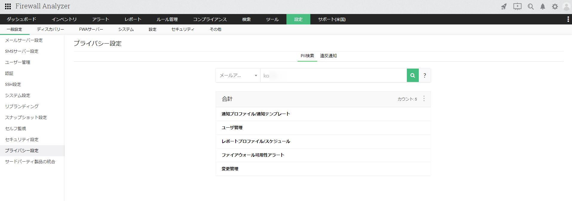Viewport: 572px width, 201px height.
Task: Expand the 通知プロファイル/通知テンプレート result row
Action: [x=256, y=114]
